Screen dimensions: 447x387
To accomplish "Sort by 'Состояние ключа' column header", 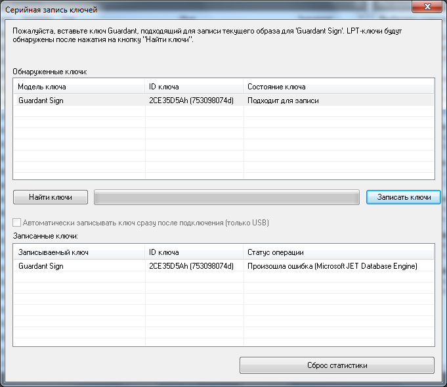I will pyautogui.click(x=338, y=87).
